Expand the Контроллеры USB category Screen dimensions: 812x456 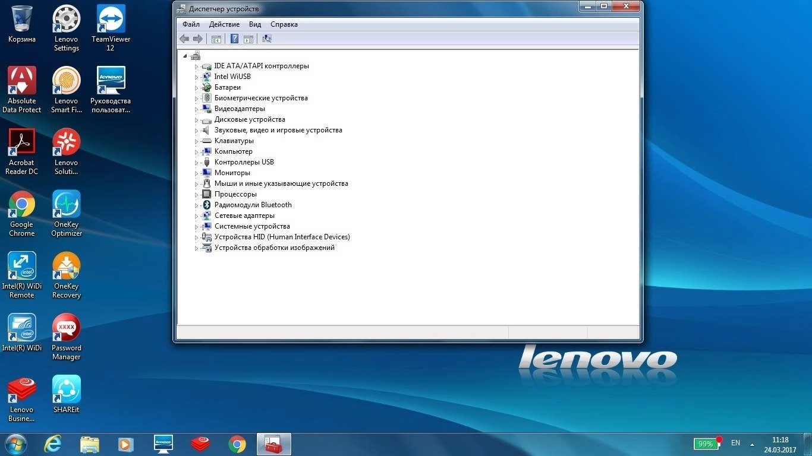point(196,163)
